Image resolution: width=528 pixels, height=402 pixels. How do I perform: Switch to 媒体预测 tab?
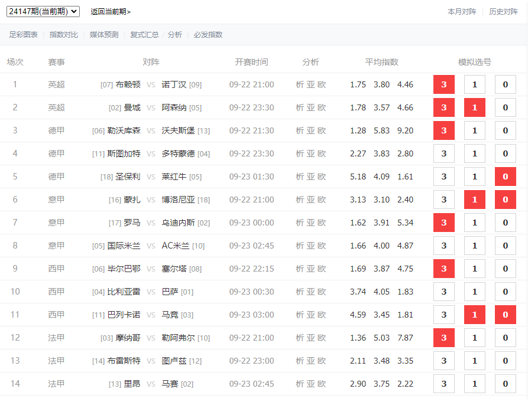pyautogui.click(x=104, y=35)
